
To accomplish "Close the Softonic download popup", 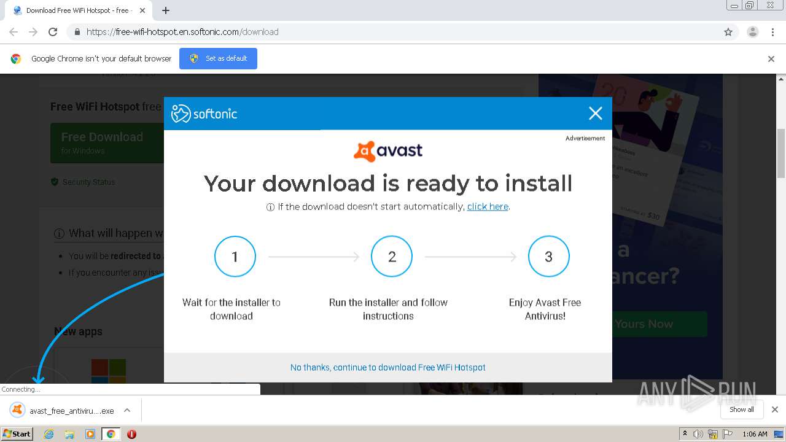I will click(x=595, y=113).
